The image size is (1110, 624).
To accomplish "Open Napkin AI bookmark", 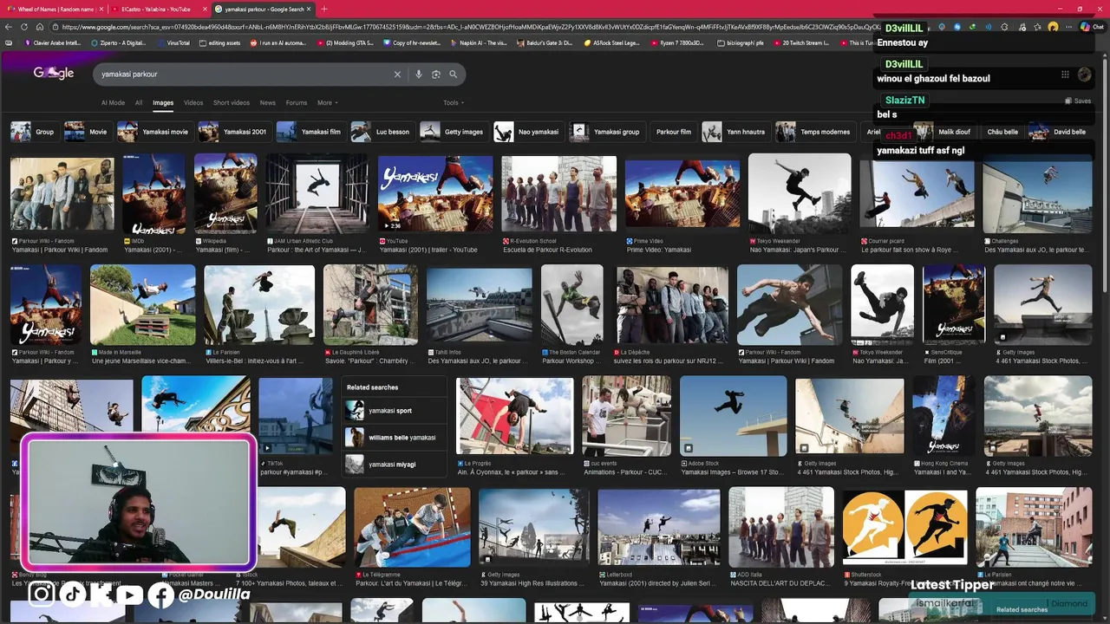I will (x=478, y=42).
